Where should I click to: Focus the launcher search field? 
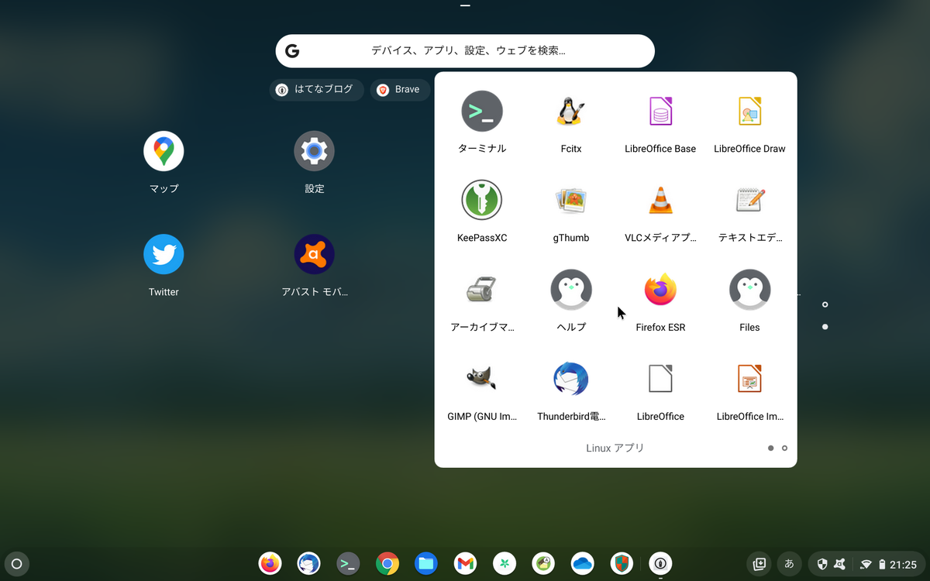(465, 51)
